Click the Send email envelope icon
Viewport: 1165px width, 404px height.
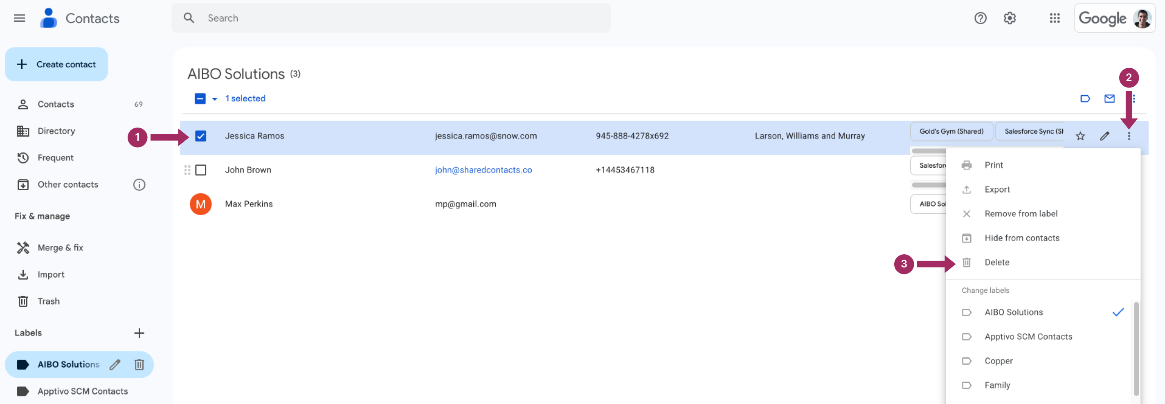tap(1109, 99)
